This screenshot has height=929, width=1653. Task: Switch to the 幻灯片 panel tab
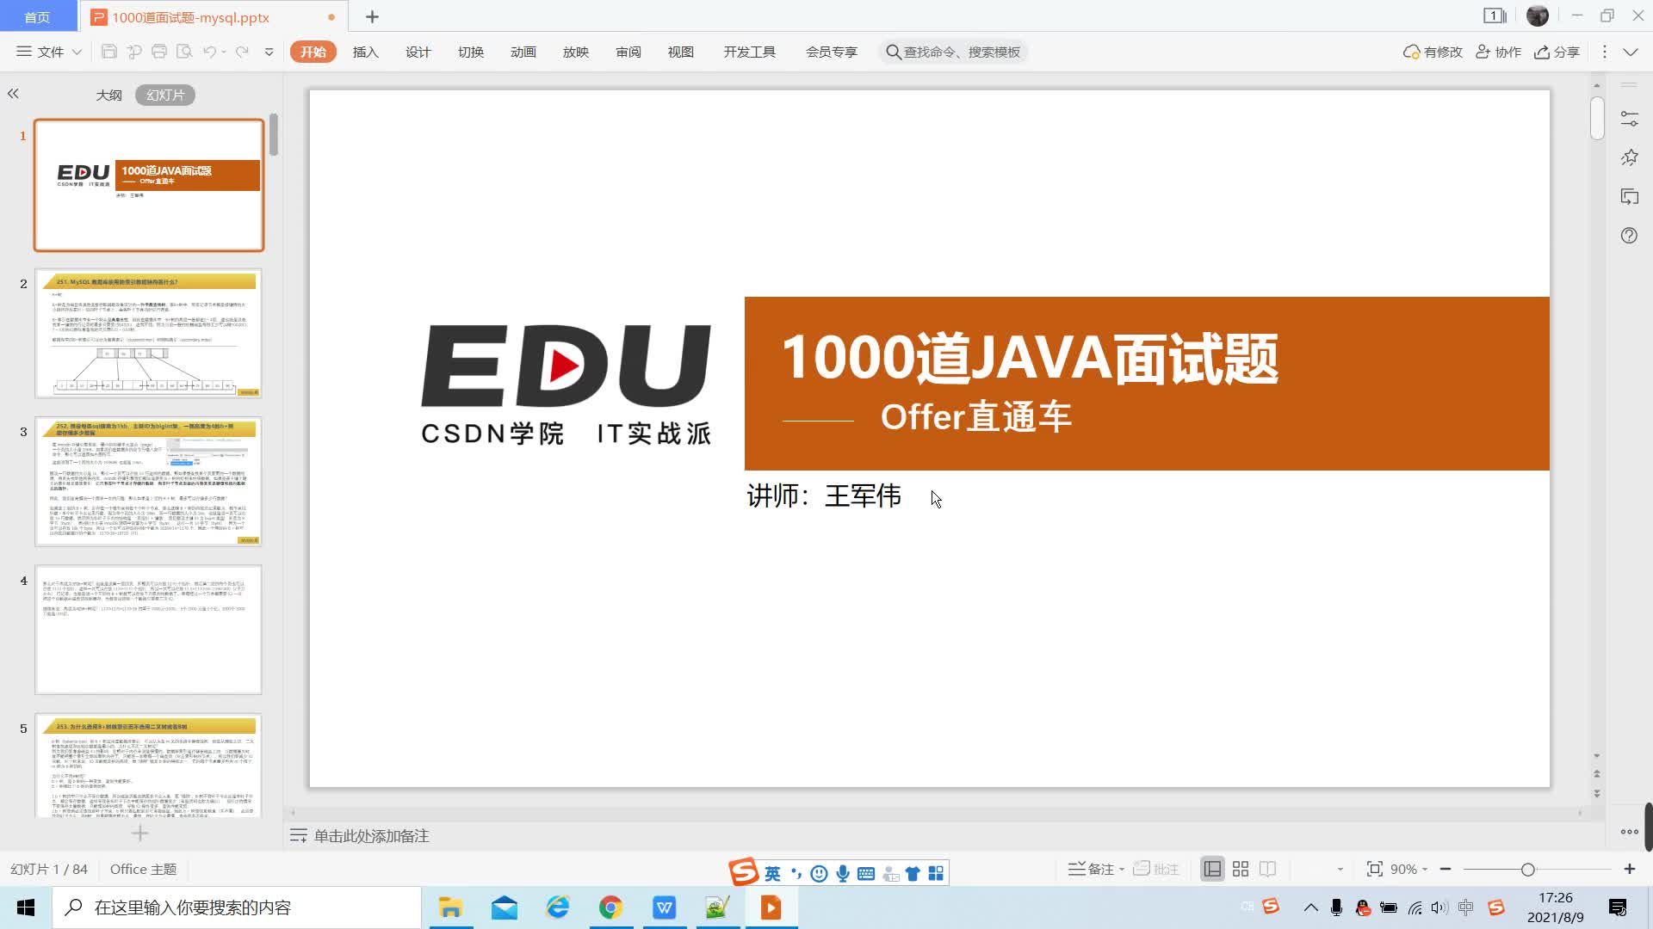pyautogui.click(x=164, y=95)
